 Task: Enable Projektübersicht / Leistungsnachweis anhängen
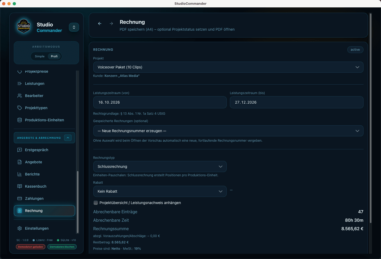pyautogui.click(x=96, y=203)
